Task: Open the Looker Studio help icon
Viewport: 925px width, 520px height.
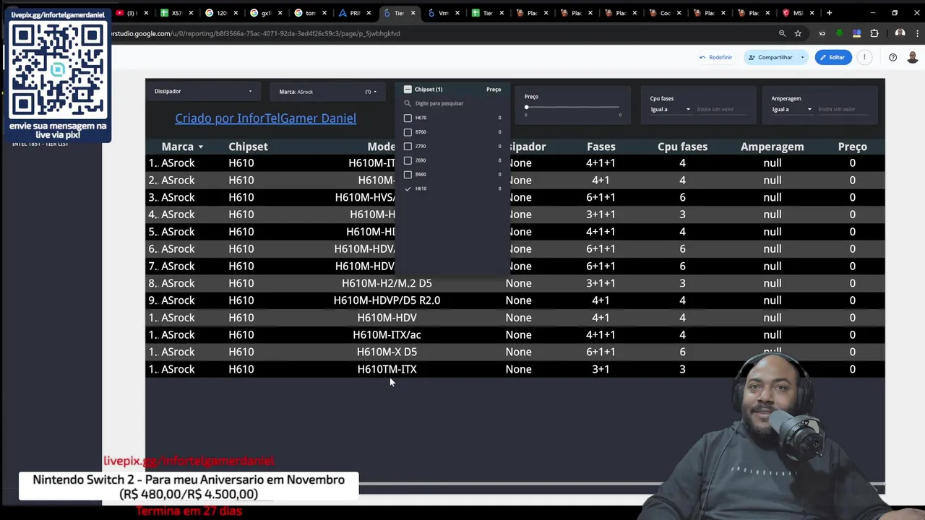Action: pyautogui.click(x=893, y=57)
